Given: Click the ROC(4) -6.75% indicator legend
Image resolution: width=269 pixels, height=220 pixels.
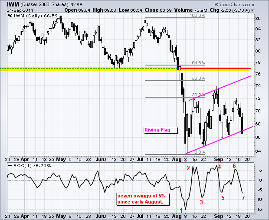Looking at the screenshot, I should pos(30,166).
